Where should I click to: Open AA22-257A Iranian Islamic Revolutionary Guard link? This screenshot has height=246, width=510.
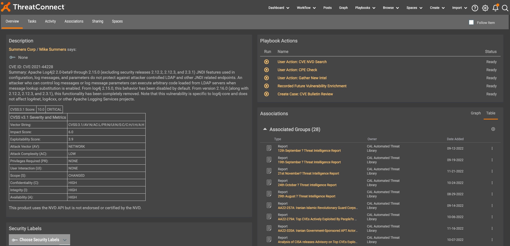[x=318, y=208]
